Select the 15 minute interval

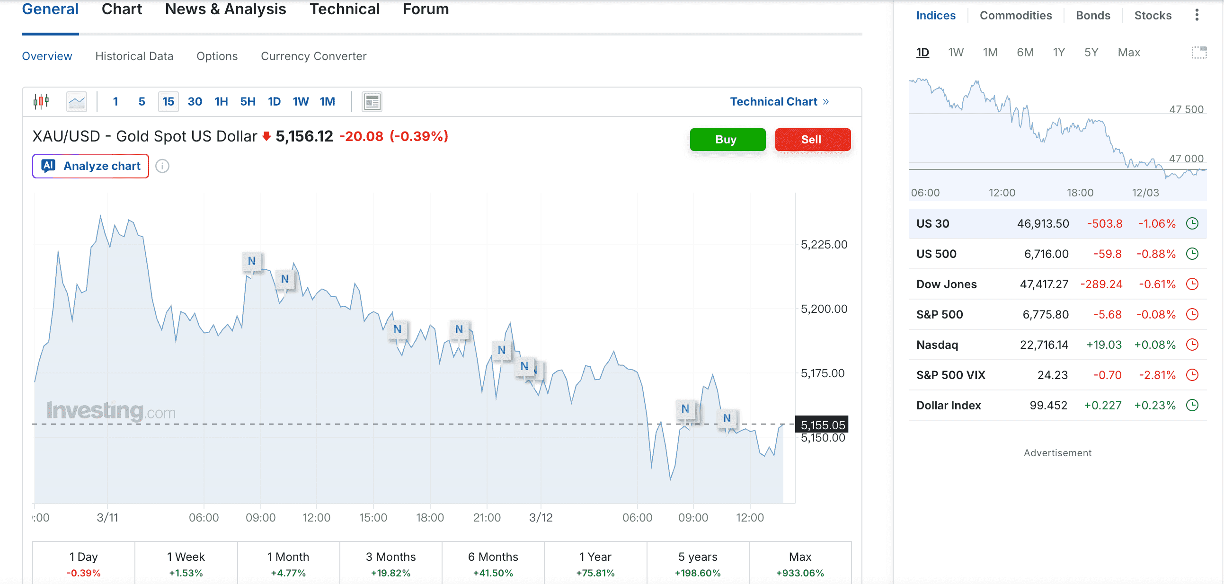coord(168,101)
